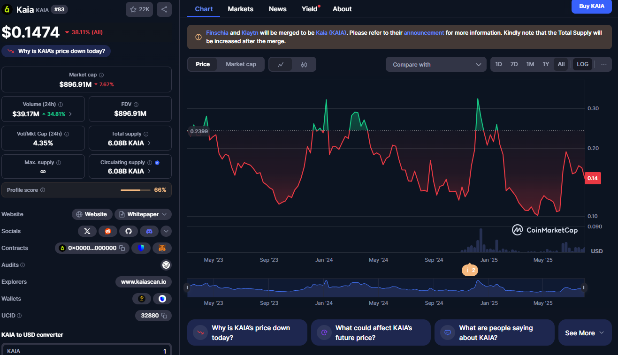Click the share icon button

tap(164, 9)
